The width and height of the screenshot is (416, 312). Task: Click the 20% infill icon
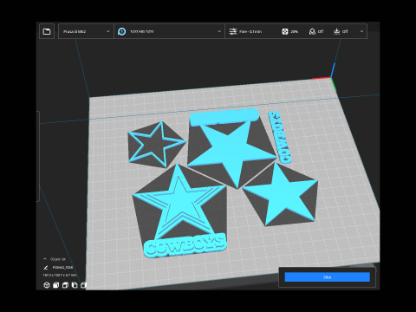pos(285,31)
